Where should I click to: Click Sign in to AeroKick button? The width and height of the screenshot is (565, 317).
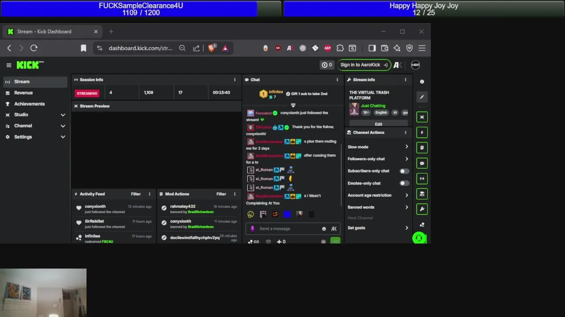click(364, 65)
